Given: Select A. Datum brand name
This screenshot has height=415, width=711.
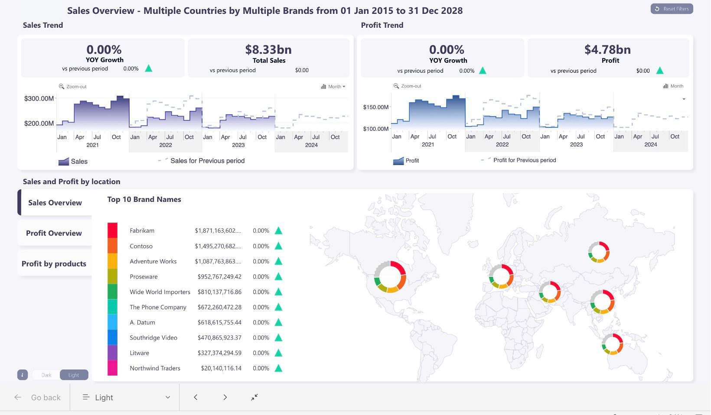Looking at the screenshot, I should pos(142,322).
